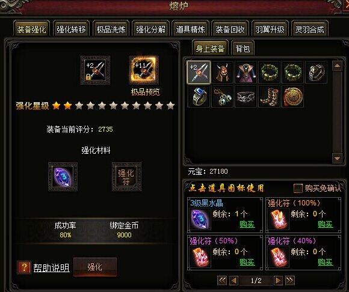Switch to the 强化转移 tab
This screenshot has height=292, width=349.
click(71, 29)
